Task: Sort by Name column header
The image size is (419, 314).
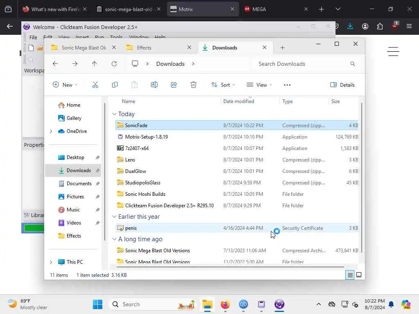Action: click(128, 101)
